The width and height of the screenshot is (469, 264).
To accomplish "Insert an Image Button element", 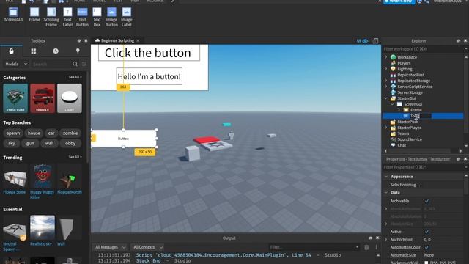I will [x=111, y=17].
